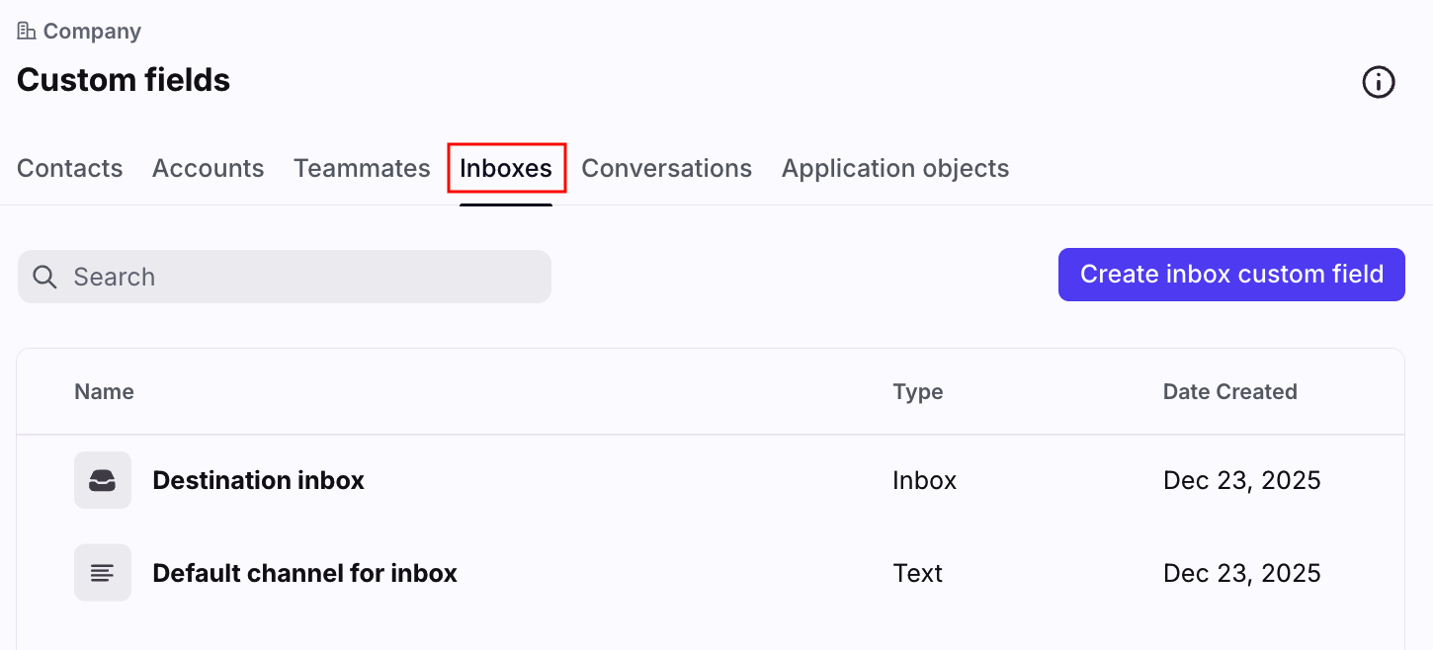This screenshot has height=650, width=1433.
Task: Click the Name column header
Action: click(x=104, y=392)
